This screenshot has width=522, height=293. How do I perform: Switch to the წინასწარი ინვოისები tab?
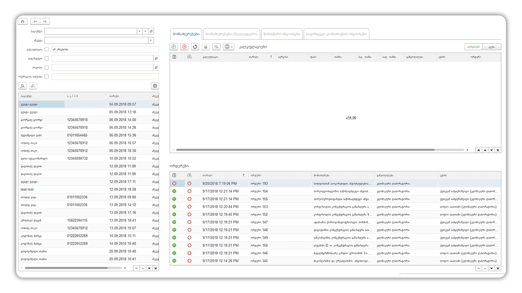282,34
